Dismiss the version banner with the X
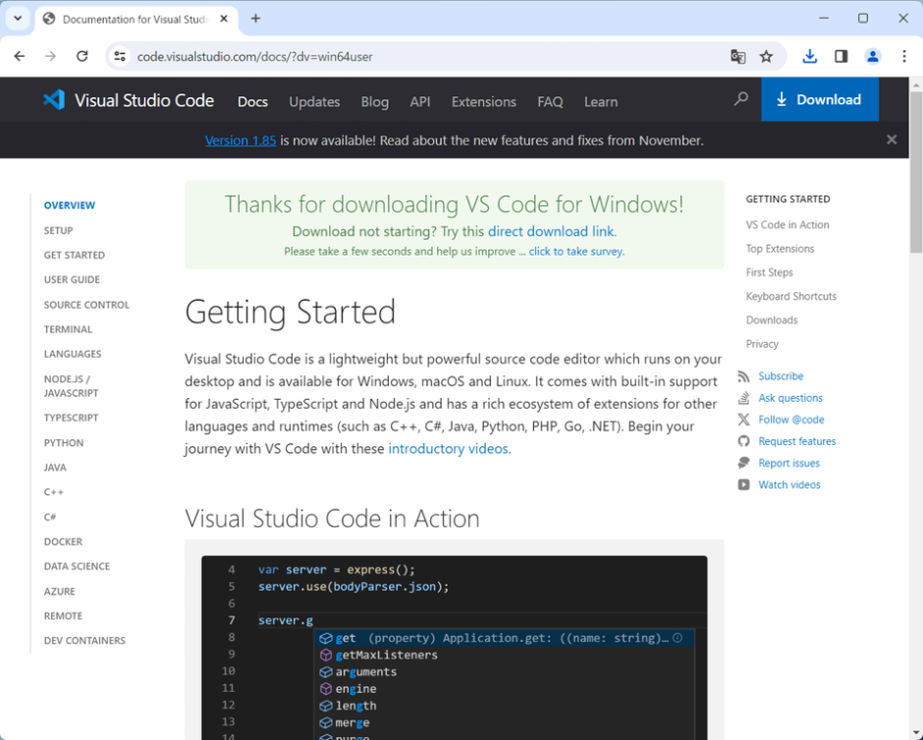This screenshot has height=740, width=923. coord(892,139)
